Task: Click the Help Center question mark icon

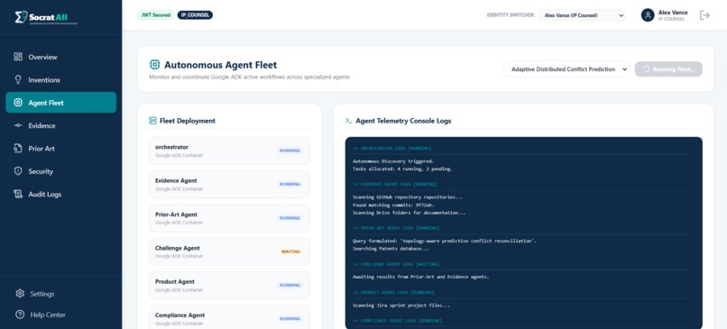Action: 20,315
